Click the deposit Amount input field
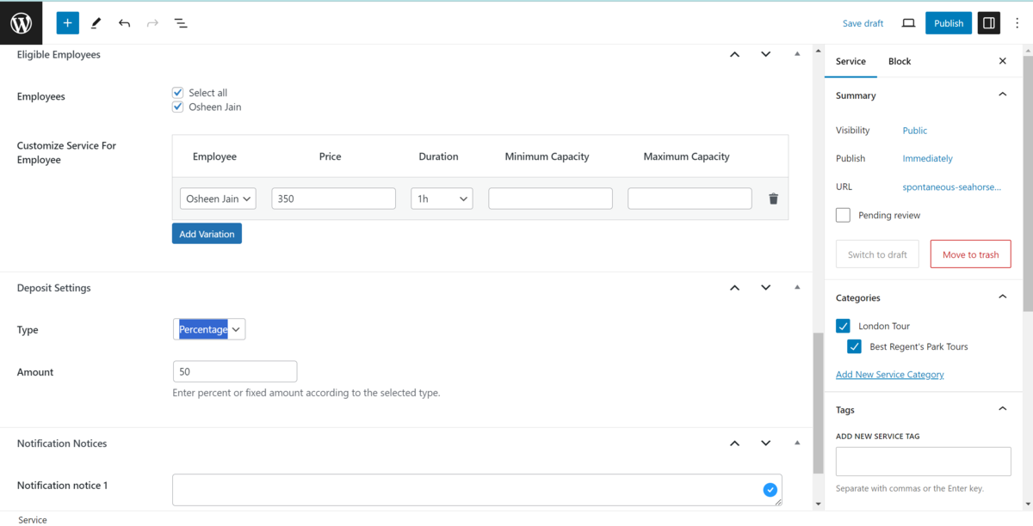Screen dimensions: 1033x526 point(235,371)
